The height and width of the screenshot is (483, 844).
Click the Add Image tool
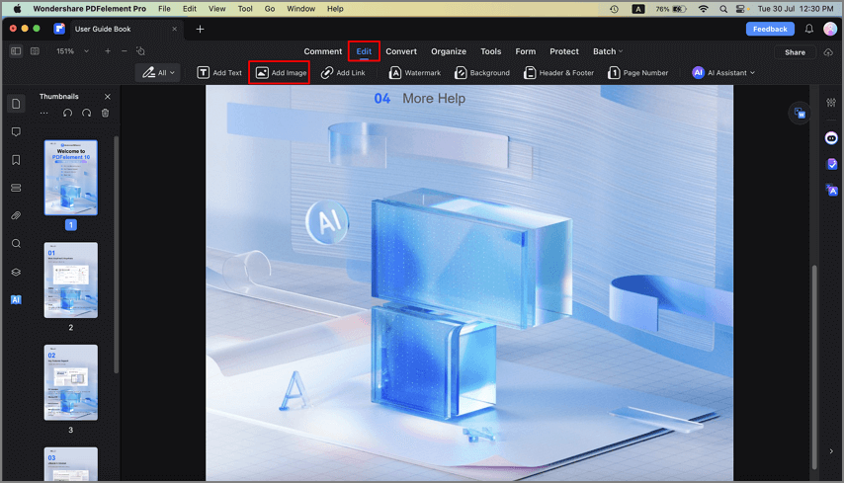point(281,73)
